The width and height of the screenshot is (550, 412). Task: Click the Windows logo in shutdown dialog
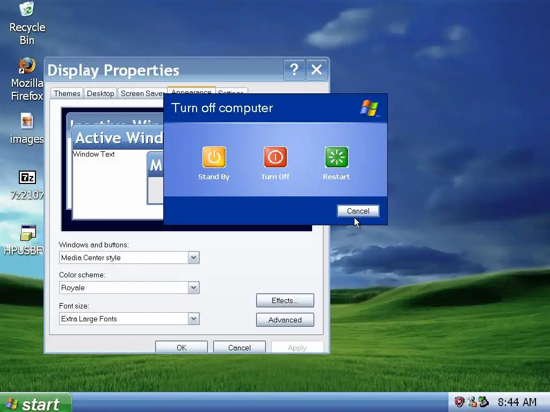[x=370, y=108]
